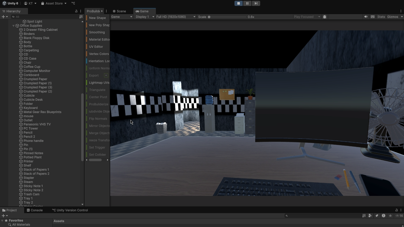Open Export options plus icon
Screen dimensions: 404x227
coord(106,75)
